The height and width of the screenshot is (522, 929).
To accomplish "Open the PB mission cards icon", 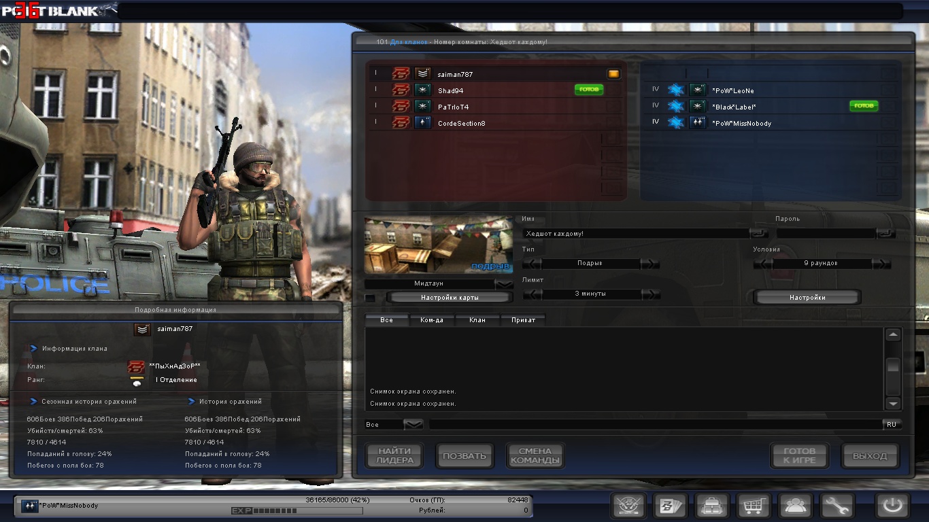I will (x=671, y=506).
